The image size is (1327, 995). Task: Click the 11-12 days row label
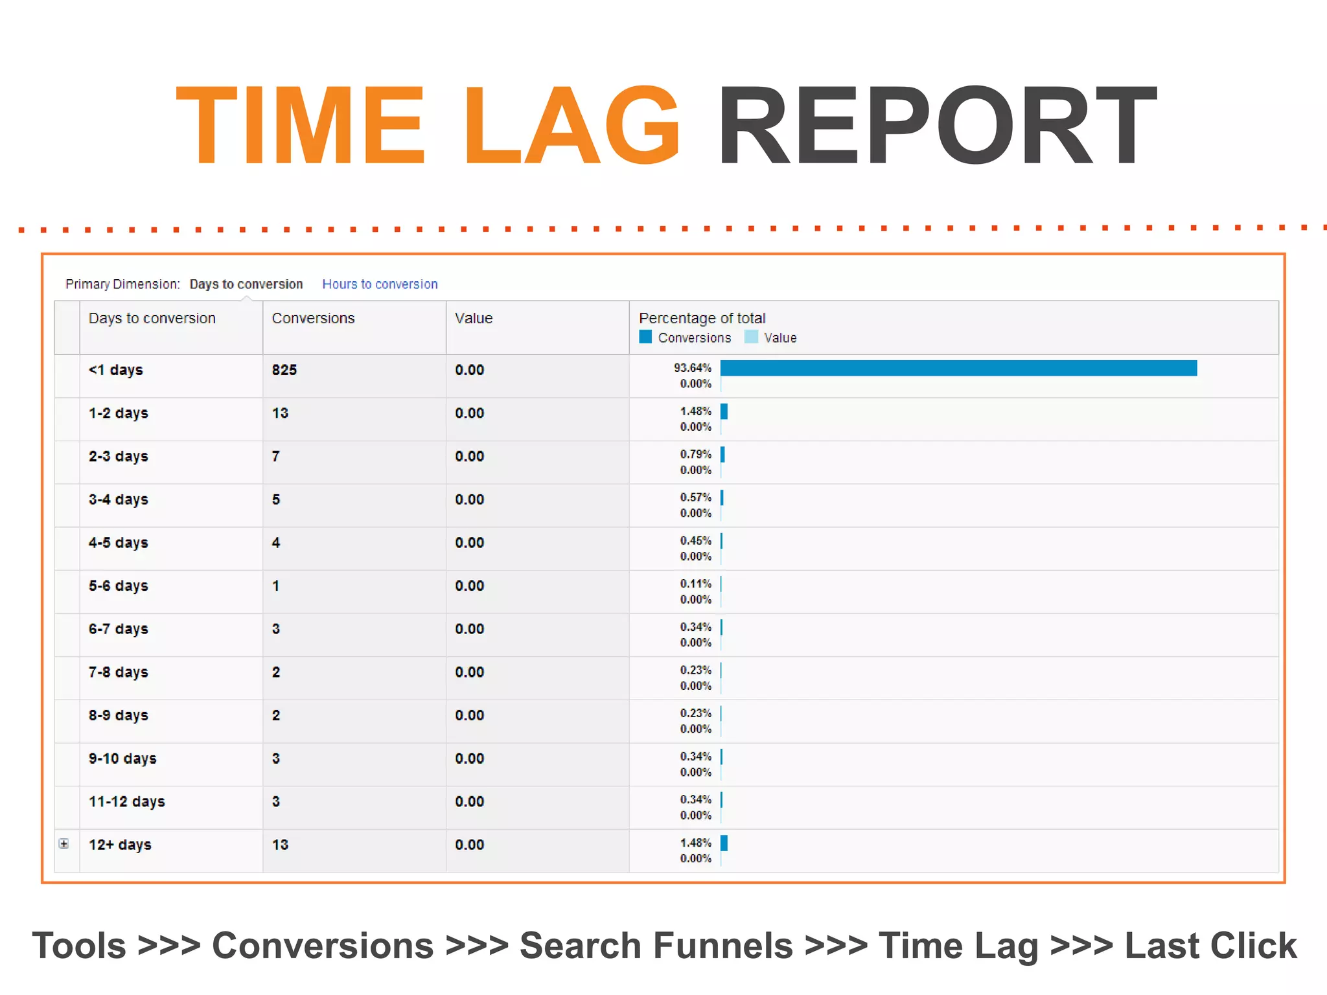point(126,802)
